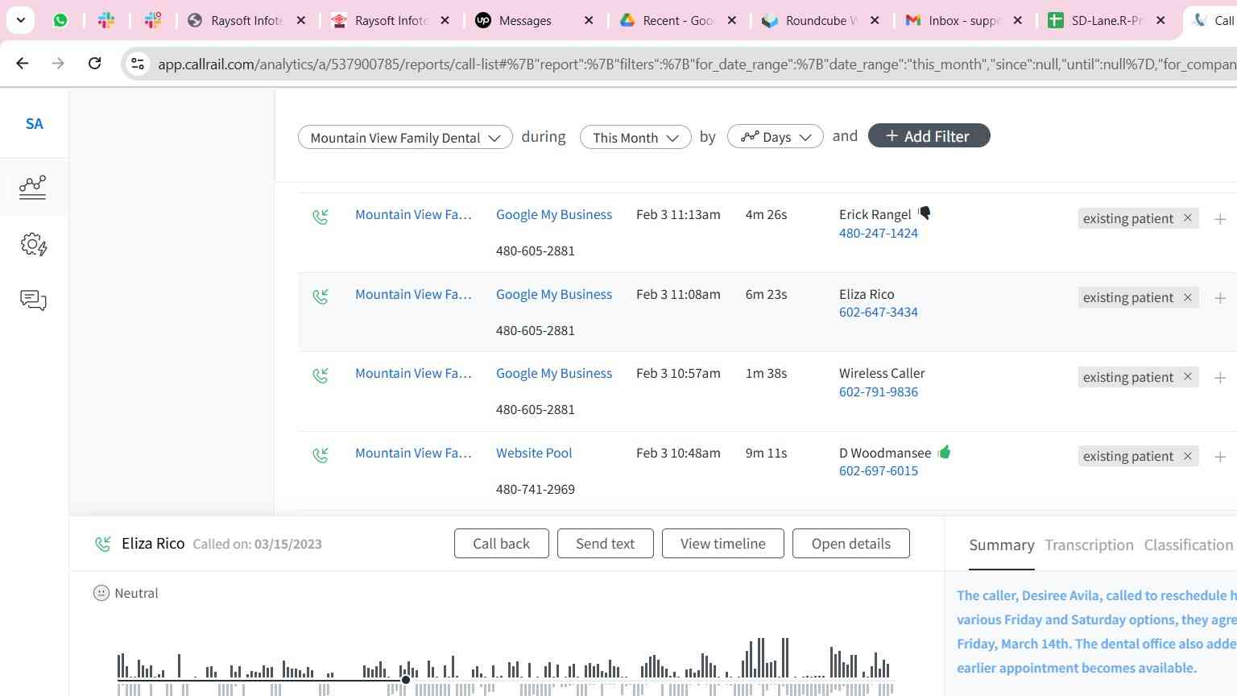Click thumbs-up icon next to D Woodmansee

pos(944,451)
